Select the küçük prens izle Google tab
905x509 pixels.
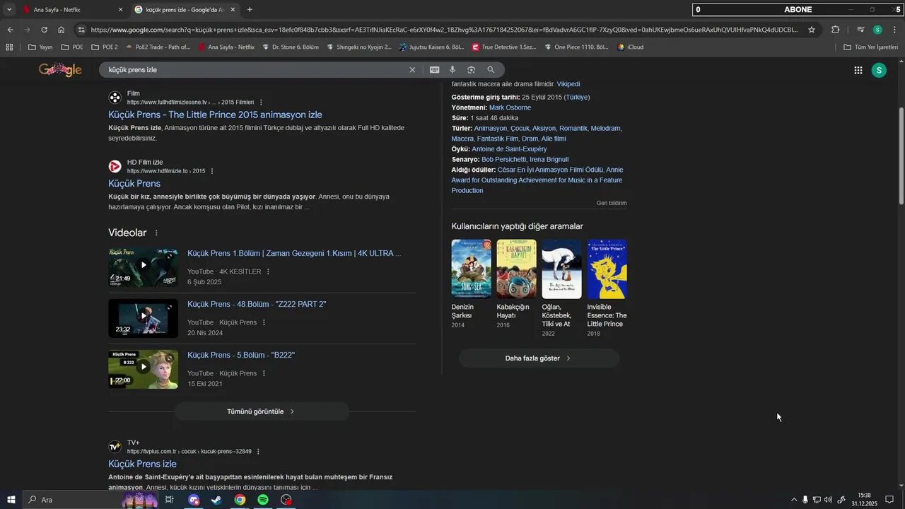186,10
